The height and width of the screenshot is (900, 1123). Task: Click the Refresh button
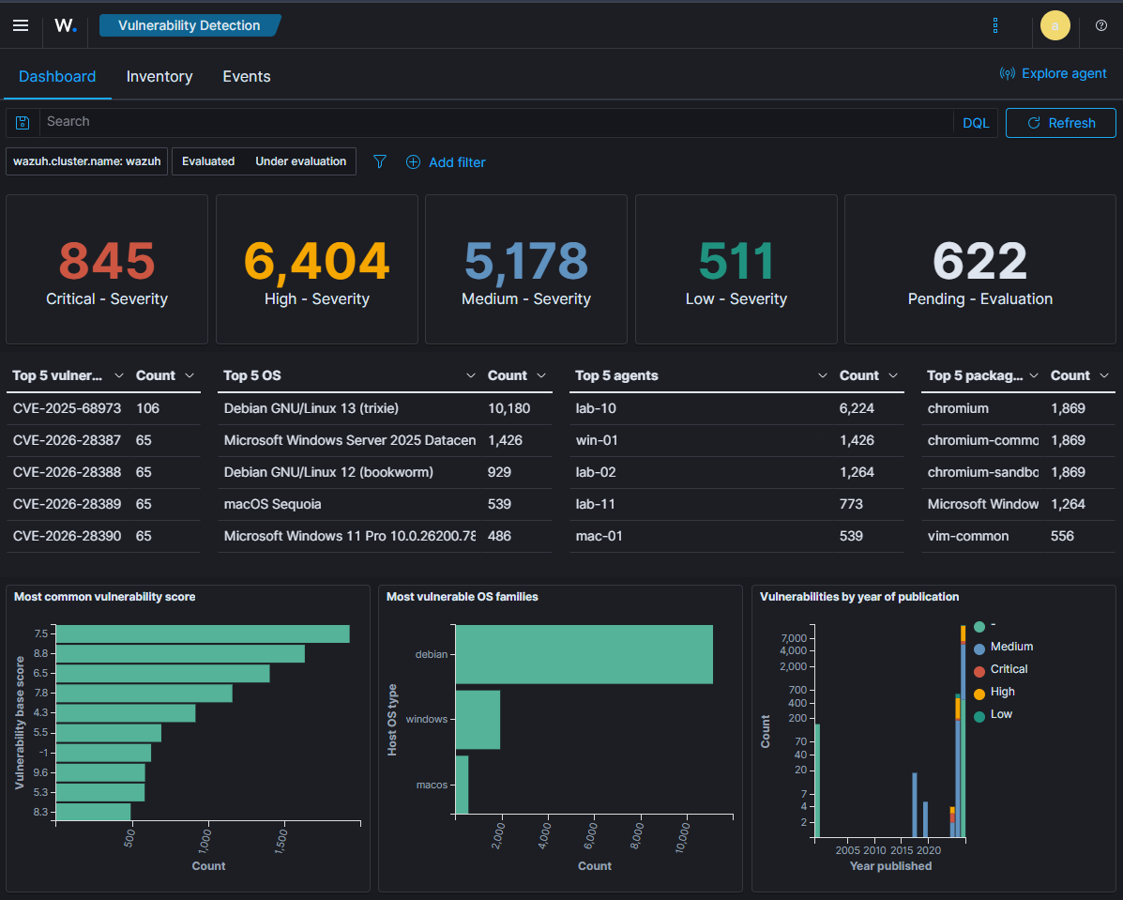pos(1061,123)
